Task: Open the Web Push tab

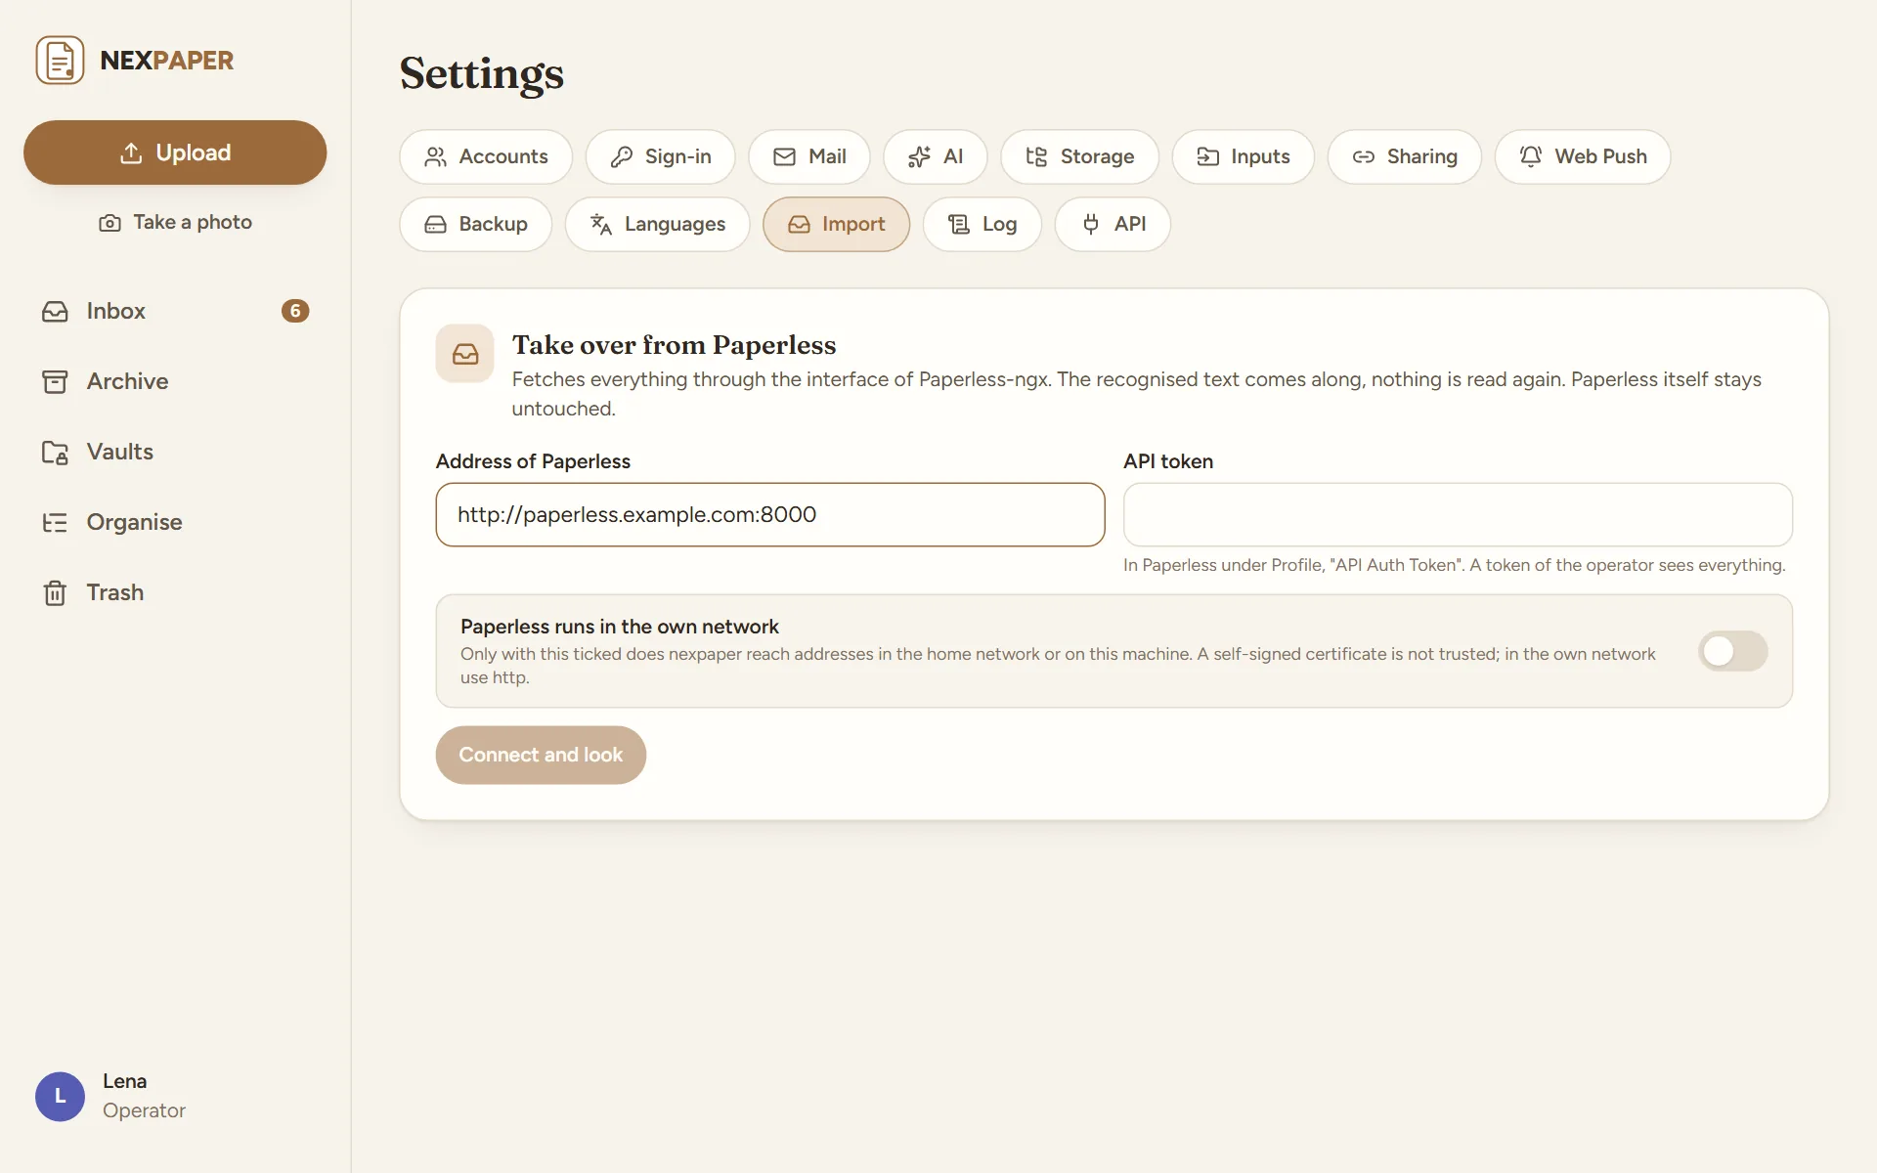Action: [x=1583, y=156]
